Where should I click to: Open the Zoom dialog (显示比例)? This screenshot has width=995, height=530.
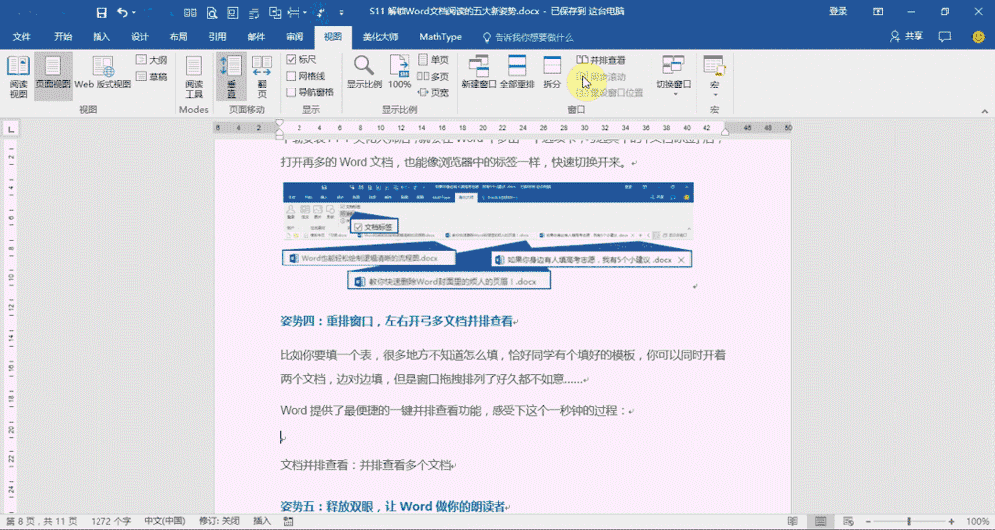click(364, 74)
